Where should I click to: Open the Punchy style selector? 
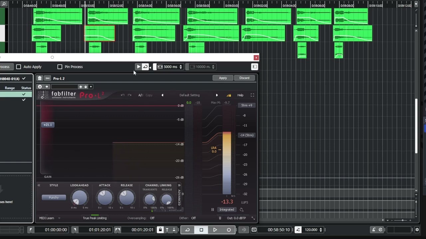(54, 198)
